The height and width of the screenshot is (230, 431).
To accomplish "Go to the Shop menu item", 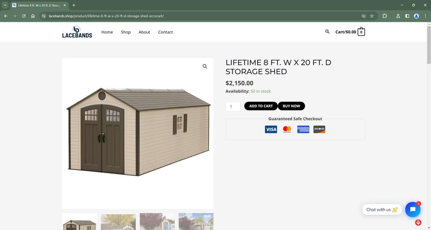I will pos(126,32).
